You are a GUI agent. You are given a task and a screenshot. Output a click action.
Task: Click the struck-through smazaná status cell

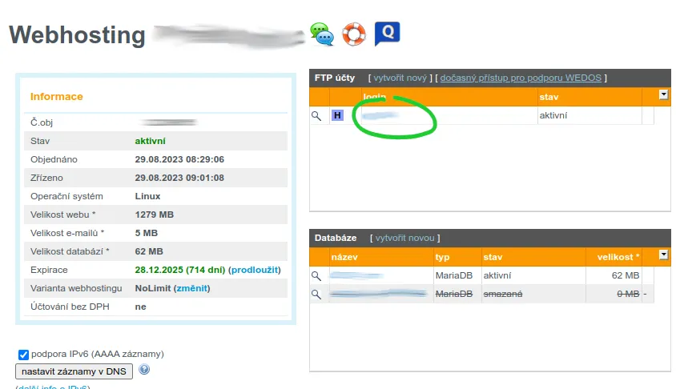pyautogui.click(x=503, y=295)
